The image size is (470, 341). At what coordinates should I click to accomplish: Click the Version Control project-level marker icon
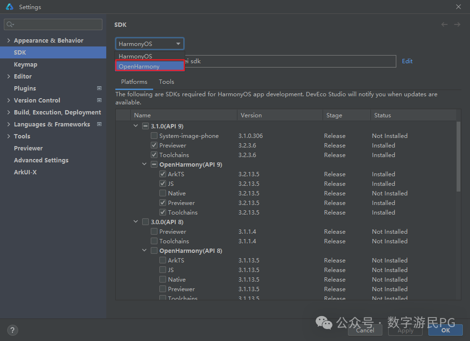[x=99, y=100]
